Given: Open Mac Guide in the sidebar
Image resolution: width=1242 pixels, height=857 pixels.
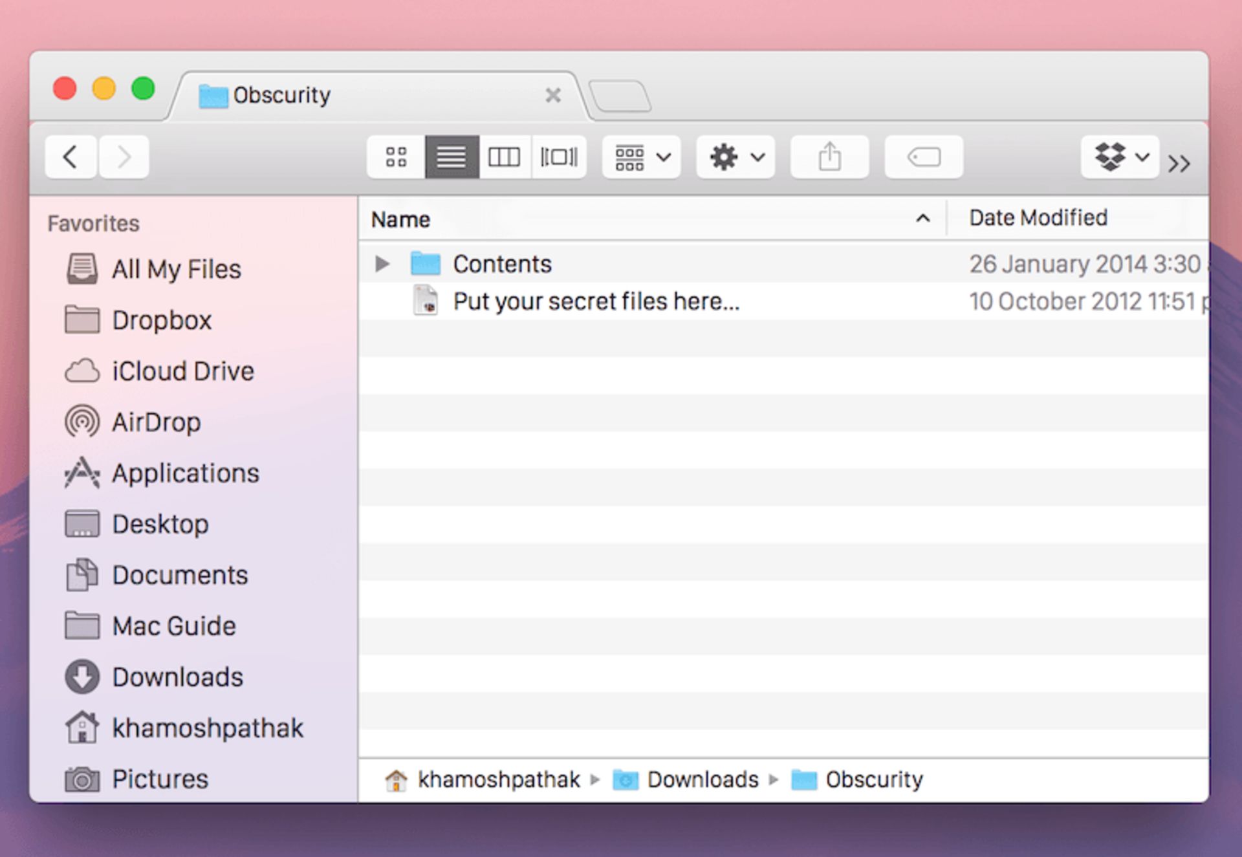Looking at the screenshot, I should (174, 626).
